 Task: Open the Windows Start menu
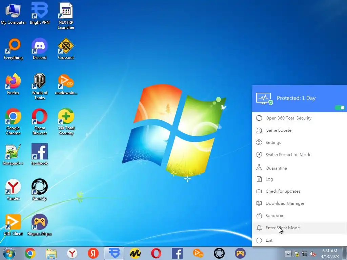coord(9,253)
